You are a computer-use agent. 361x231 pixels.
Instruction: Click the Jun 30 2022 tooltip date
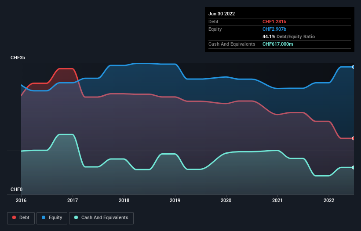pos(222,14)
